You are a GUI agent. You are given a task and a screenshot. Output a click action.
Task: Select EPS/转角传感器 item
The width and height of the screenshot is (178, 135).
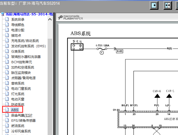click(23, 121)
